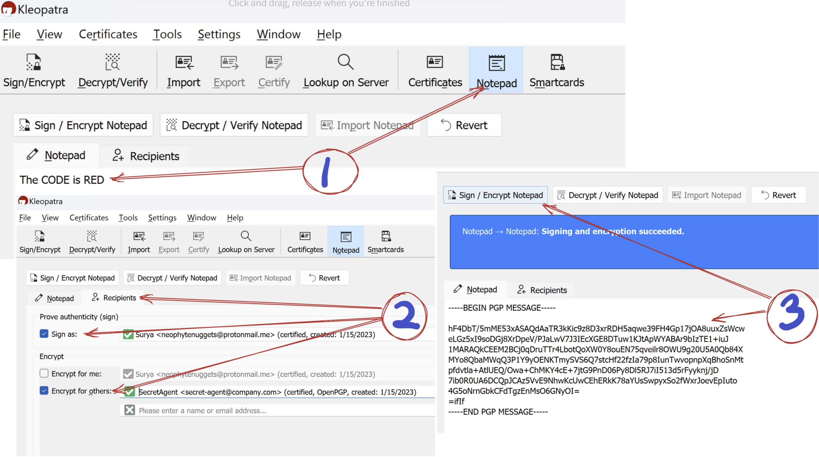
Task: Click Sign / Encrypt Notepad button in top window
Action: coord(83,125)
